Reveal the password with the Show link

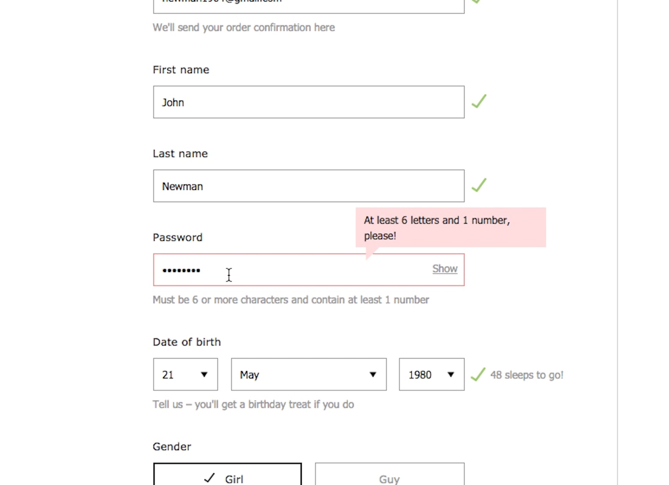point(445,269)
